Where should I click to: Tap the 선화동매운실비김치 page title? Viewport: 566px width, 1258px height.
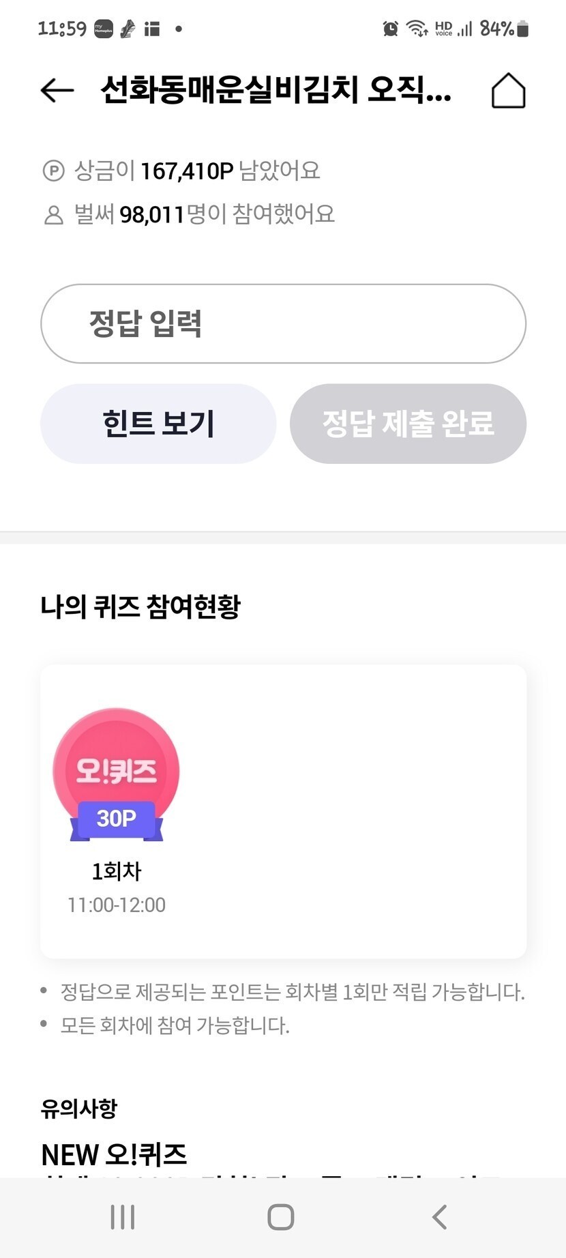275,90
